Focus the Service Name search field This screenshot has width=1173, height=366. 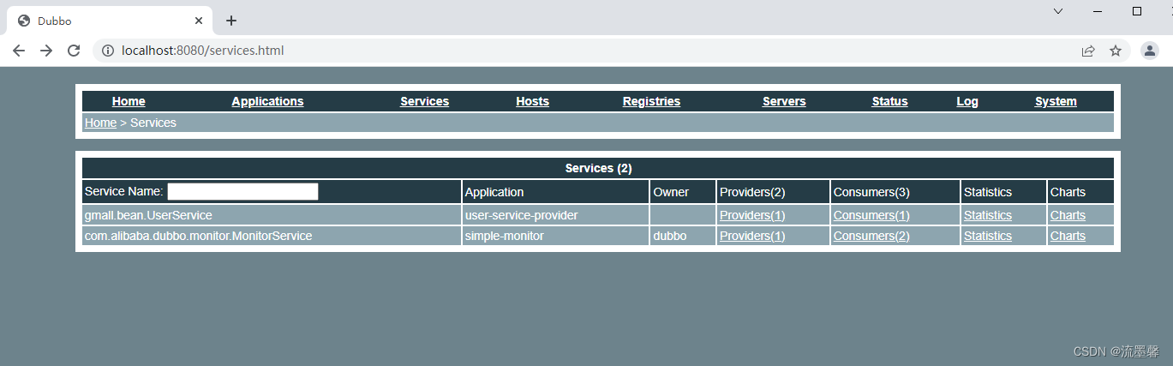[x=242, y=191]
